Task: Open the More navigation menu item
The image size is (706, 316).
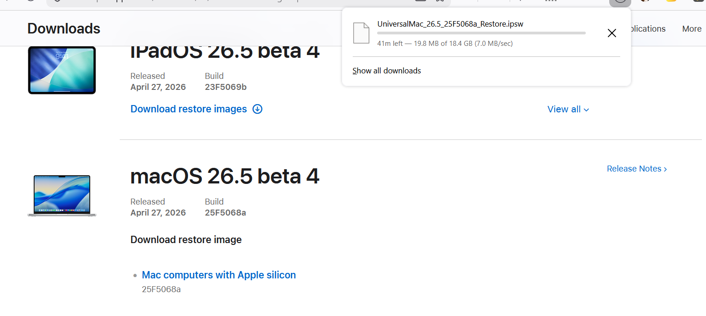Action: [x=691, y=28]
